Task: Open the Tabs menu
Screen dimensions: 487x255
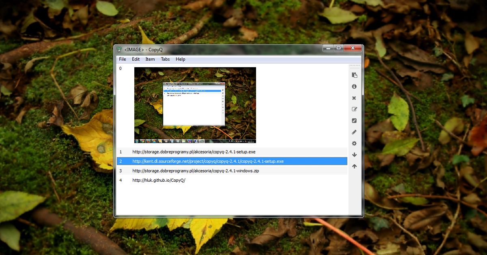Action: coord(165,59)
